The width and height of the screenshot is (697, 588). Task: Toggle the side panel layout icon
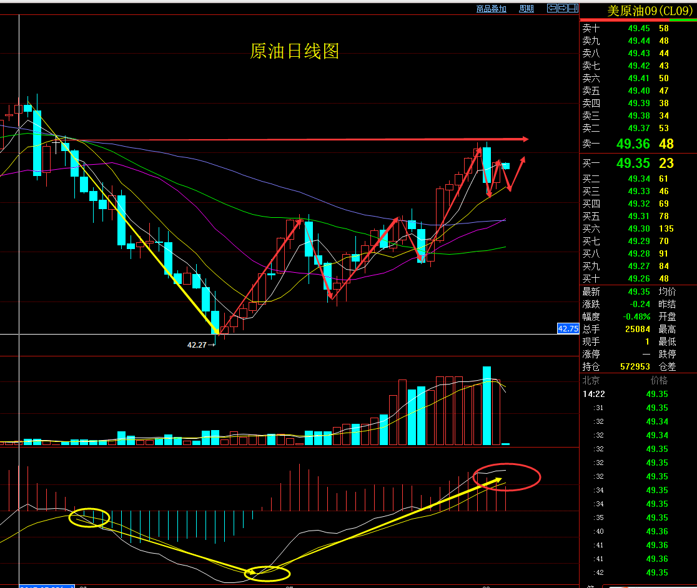click(x=573, y=8)
